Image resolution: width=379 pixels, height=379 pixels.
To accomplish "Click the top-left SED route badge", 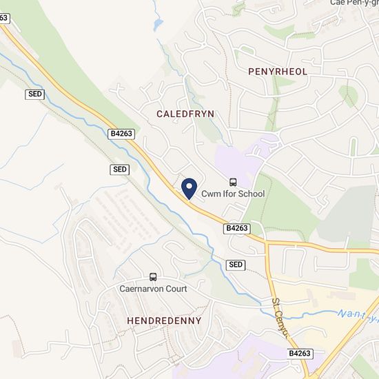I will pos(35,94).
